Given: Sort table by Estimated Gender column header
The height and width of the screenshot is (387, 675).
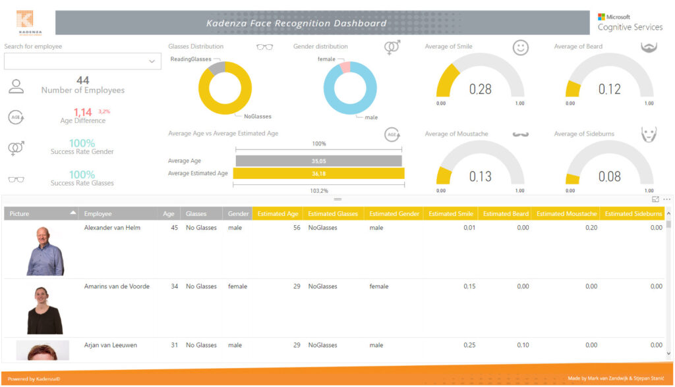Looking at the screenshot, I should 394,214.
